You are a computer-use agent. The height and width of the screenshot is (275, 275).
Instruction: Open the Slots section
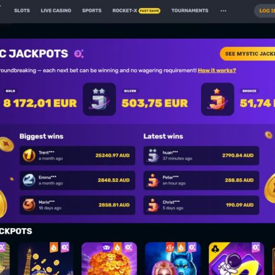(22, 11)
